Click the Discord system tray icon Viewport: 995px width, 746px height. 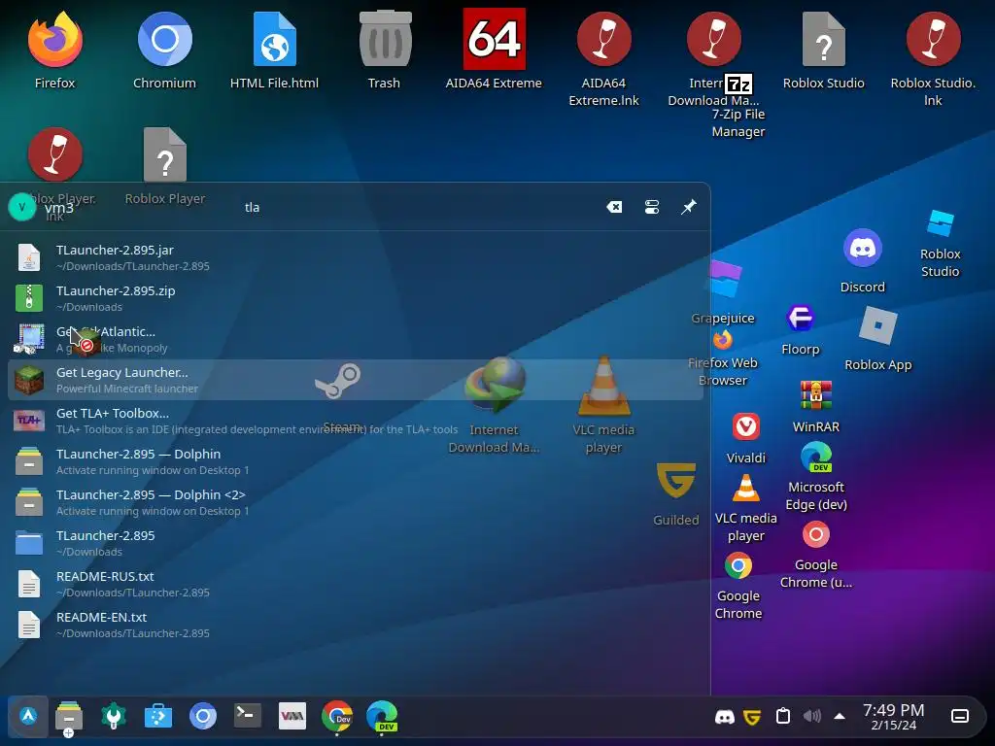(724, 717)
